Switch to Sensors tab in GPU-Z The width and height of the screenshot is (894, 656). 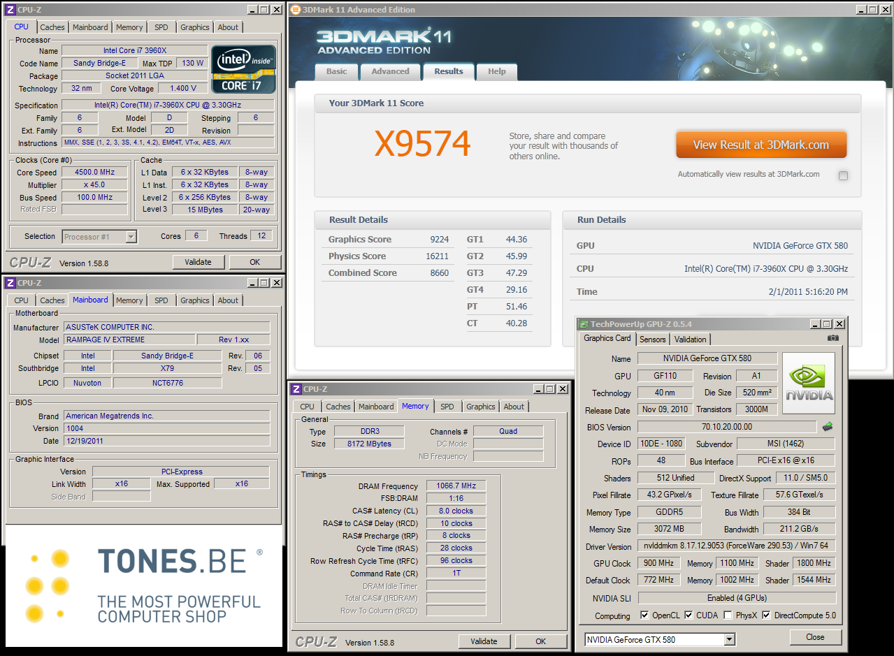[652, 340]
